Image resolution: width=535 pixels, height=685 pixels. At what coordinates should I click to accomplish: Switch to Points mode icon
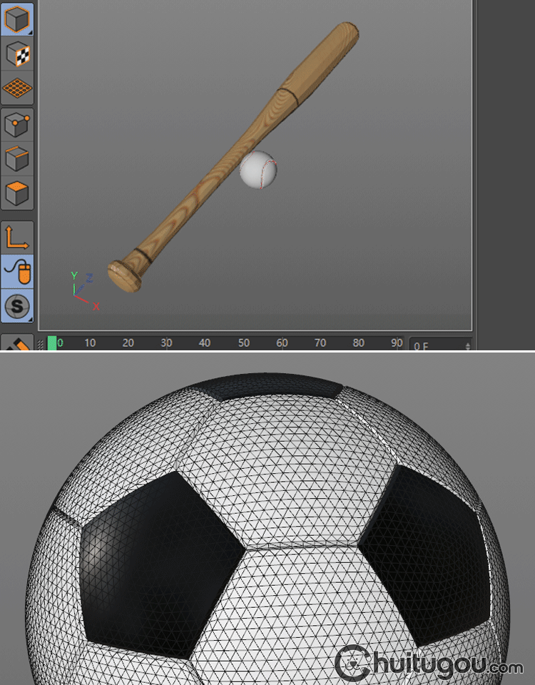[17, 124]
